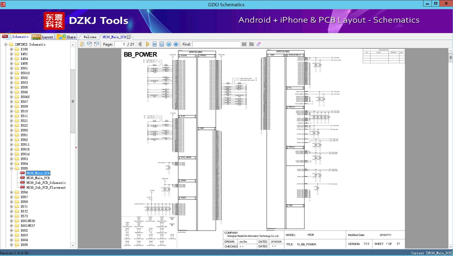Expand the X5515 folder

pyautogui.click(x=11, y=149)
